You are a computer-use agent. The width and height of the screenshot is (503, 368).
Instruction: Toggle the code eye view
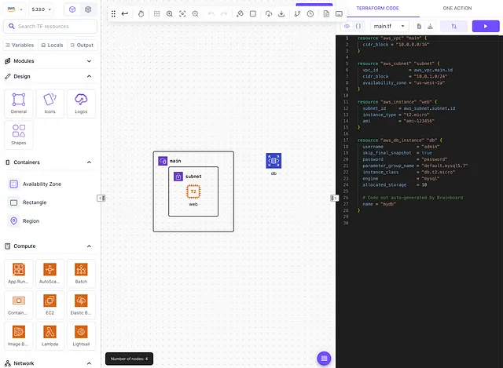[347, 26]
